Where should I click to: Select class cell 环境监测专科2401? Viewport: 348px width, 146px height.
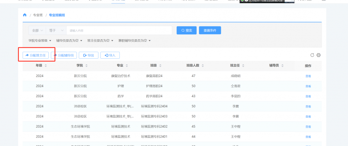[154, 136]
